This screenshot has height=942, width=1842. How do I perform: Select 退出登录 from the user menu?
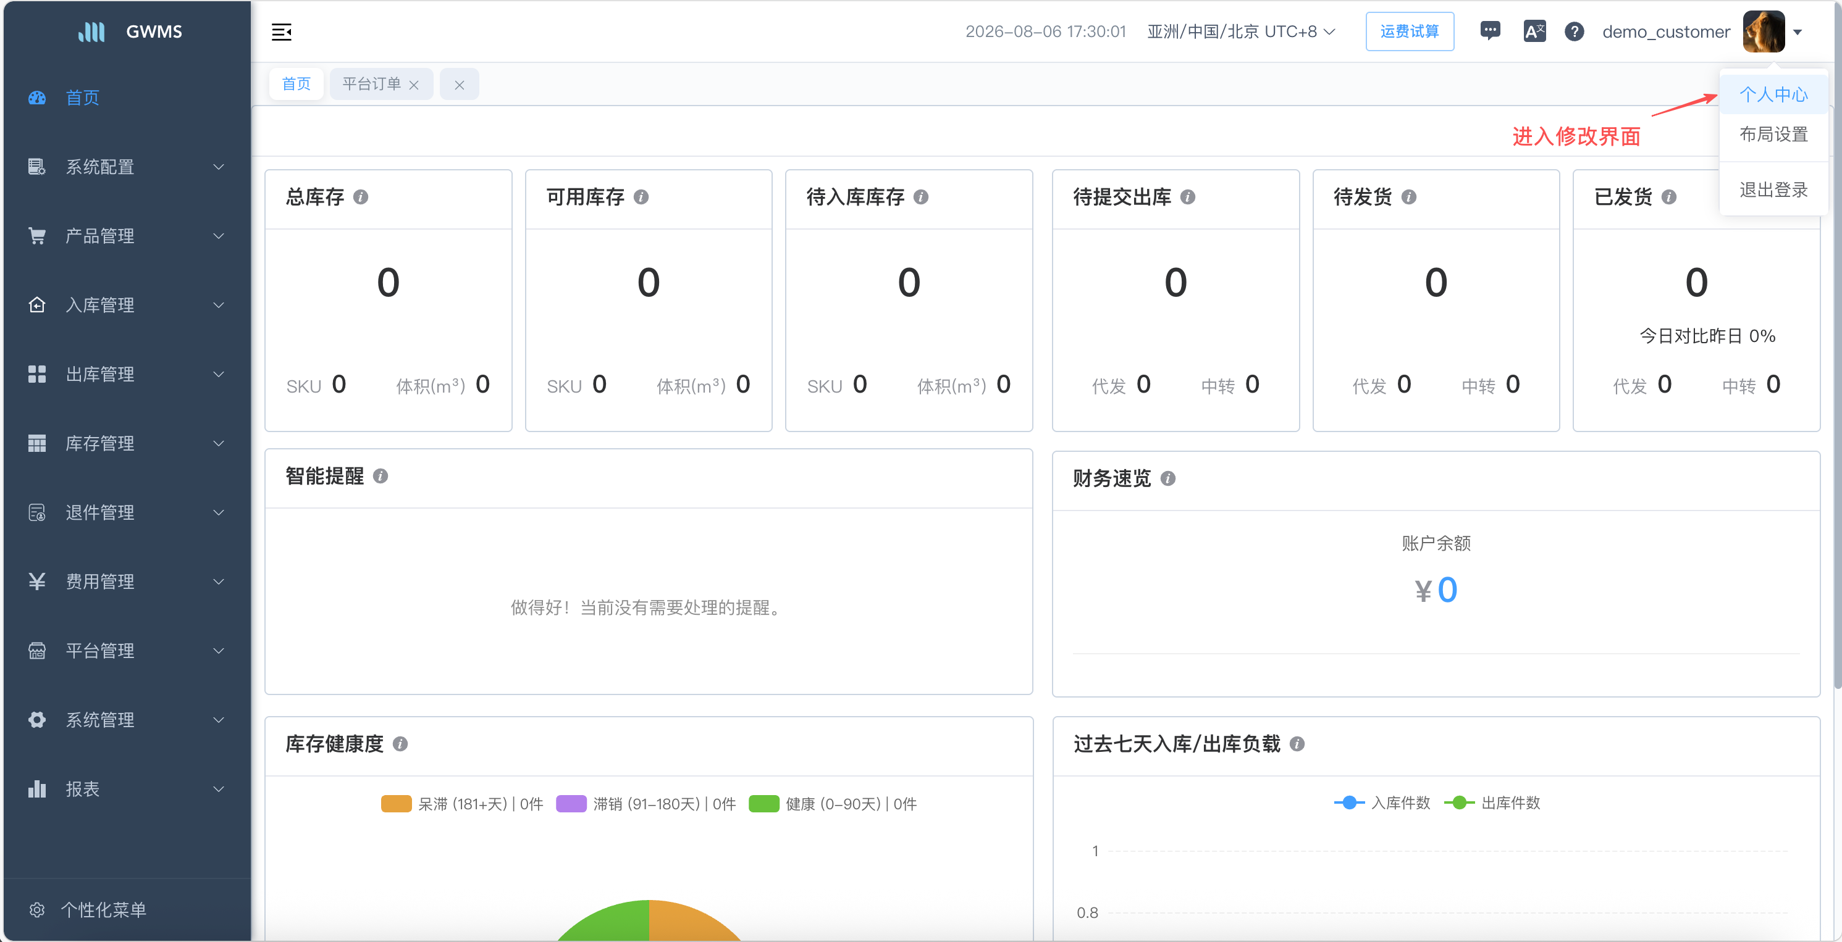1773,190
